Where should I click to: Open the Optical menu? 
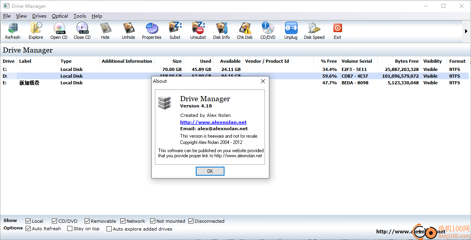pos(60,16)
